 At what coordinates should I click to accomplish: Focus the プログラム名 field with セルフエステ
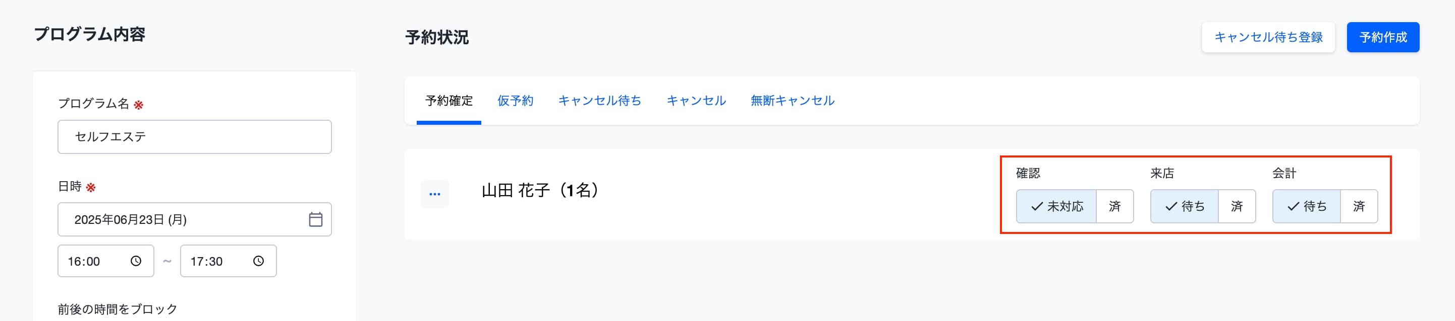194,137
